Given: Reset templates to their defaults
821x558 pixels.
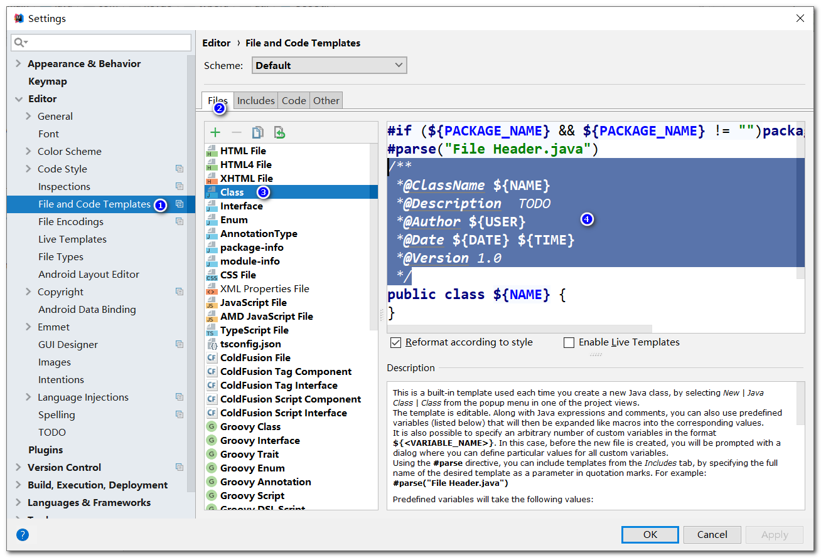Looking at the screenshot, I should tap(279, 132).
